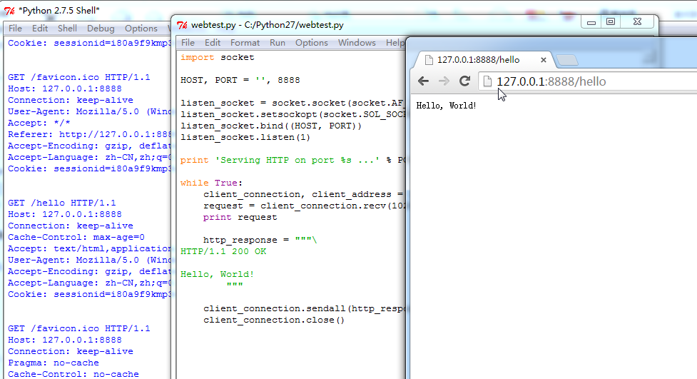The width and height of the screenshot is (697, 379).
Task: Open File menu in Python Shell
Action: point(15,28)
